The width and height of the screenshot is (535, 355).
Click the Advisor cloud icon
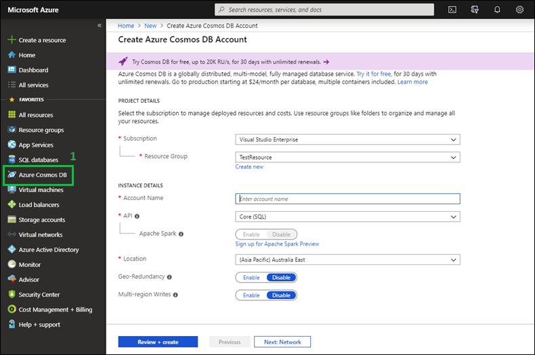coord(12,279)
